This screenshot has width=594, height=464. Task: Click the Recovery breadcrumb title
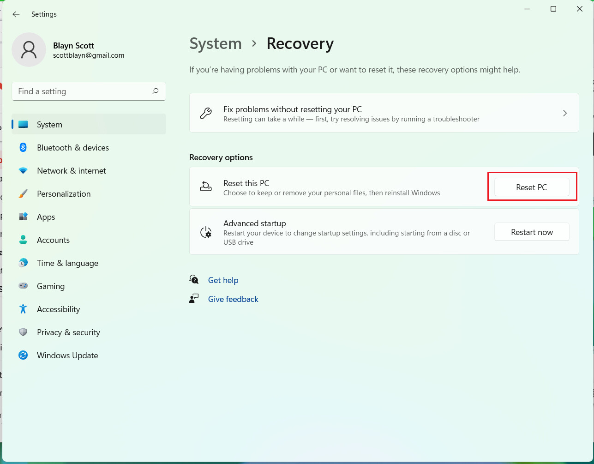pyautogui.click(x=300, y=43)
